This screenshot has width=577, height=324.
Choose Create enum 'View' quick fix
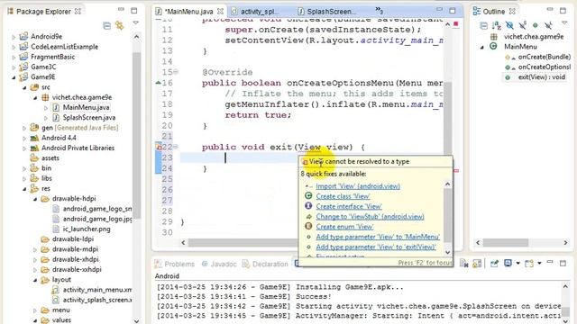[344, 227]
